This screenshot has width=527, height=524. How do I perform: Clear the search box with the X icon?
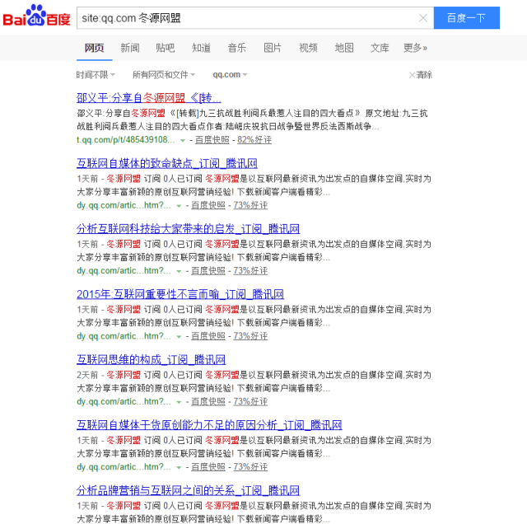point(422,18)
